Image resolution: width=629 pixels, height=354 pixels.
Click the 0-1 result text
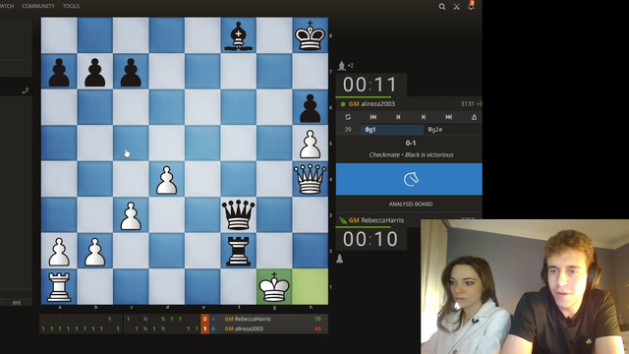pyautogui.click(x=411, y=143)
